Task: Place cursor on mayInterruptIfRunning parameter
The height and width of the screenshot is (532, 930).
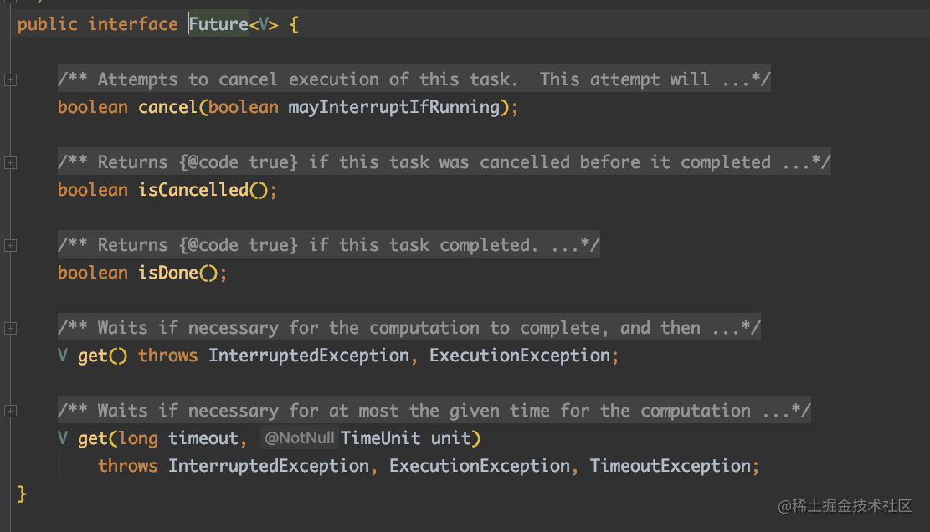Action: coord(393,107)
